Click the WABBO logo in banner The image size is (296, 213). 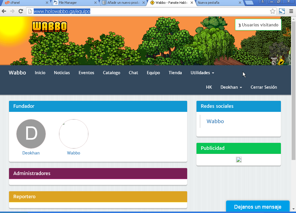pos(50,27)
